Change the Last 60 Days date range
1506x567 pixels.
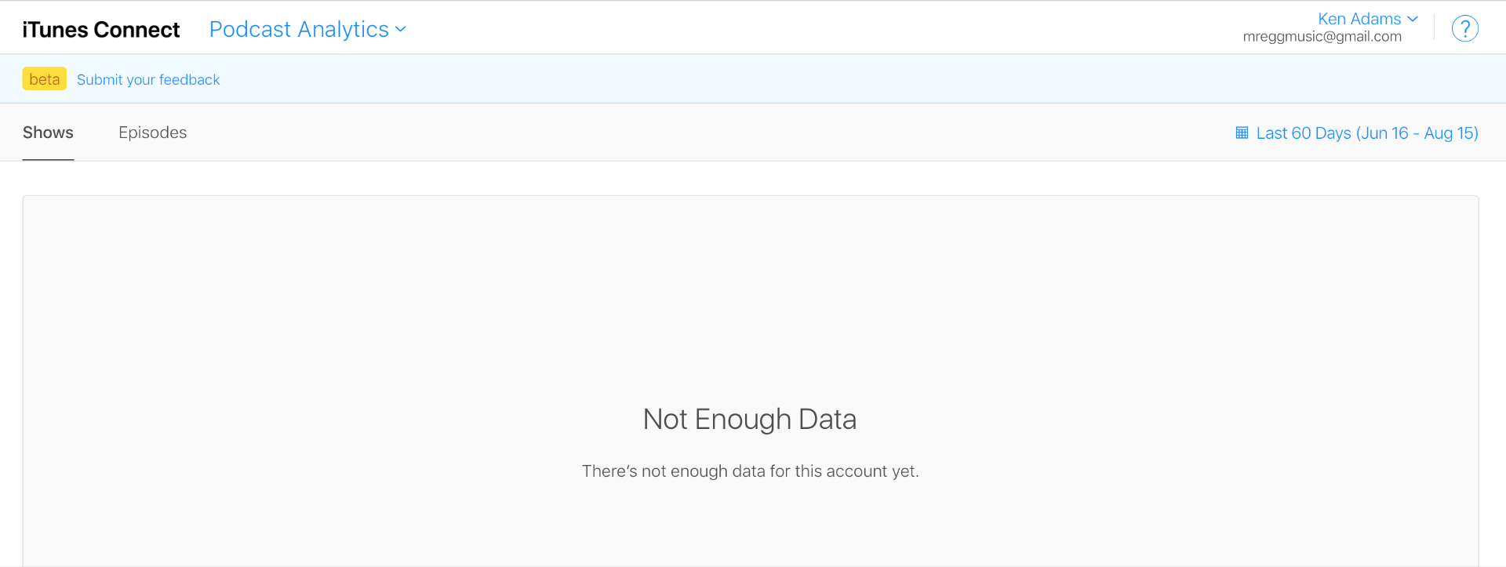[1304, 133]
